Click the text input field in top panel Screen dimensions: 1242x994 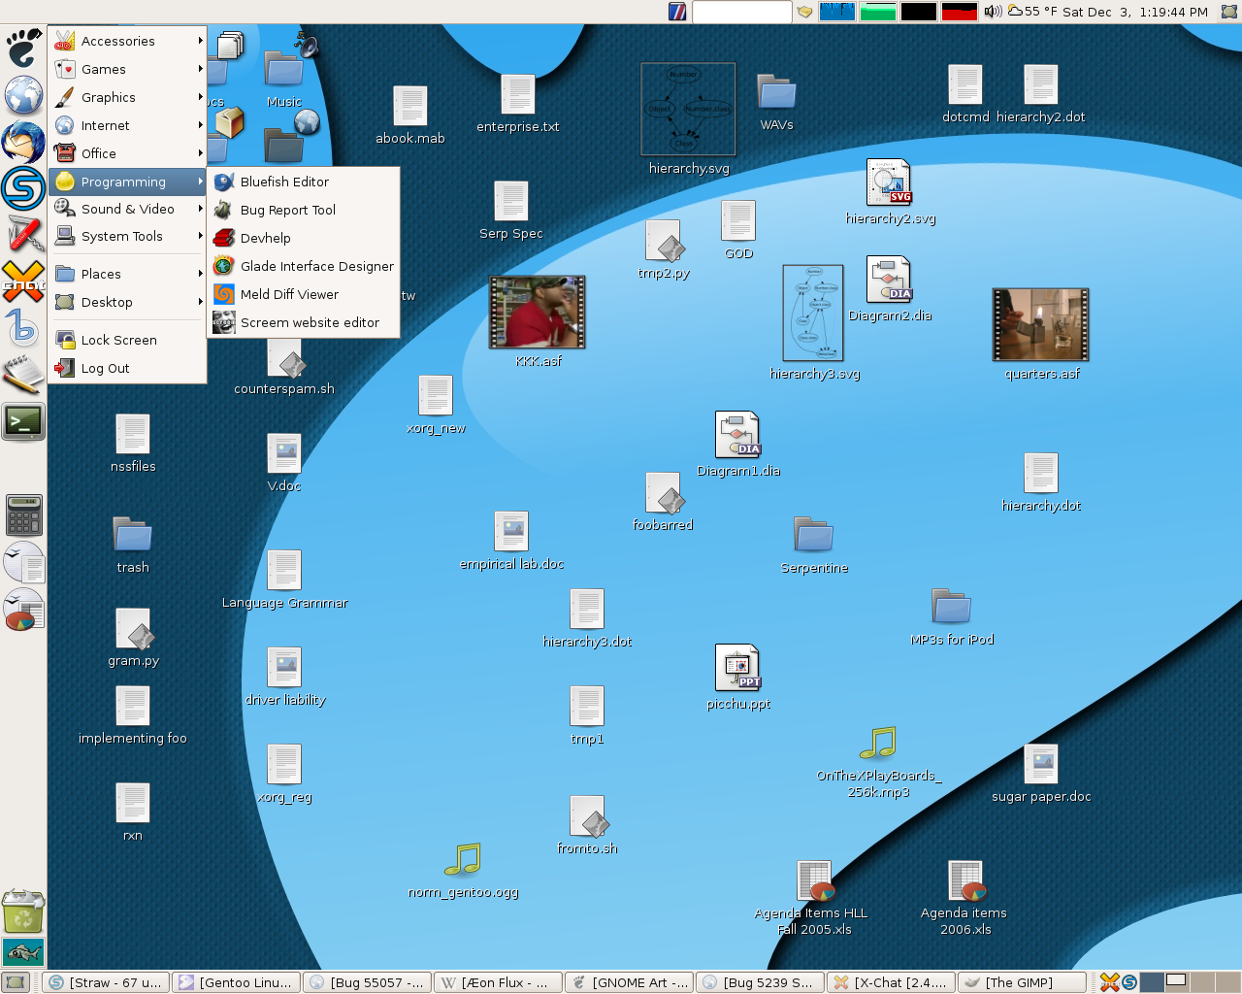click(x=741, y=12)
